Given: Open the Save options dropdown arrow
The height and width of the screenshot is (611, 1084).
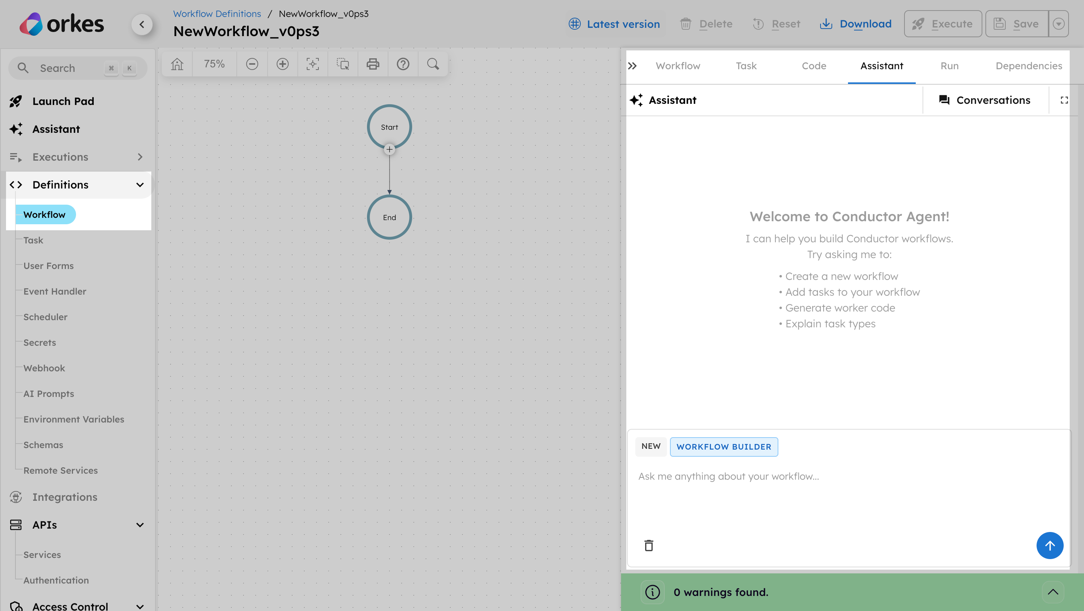Looking at the screenshot, I should [x=1059, y=24].
